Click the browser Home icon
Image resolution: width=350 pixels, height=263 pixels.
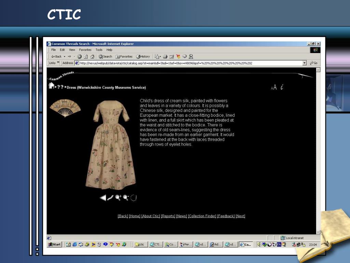tap(92, 57)
